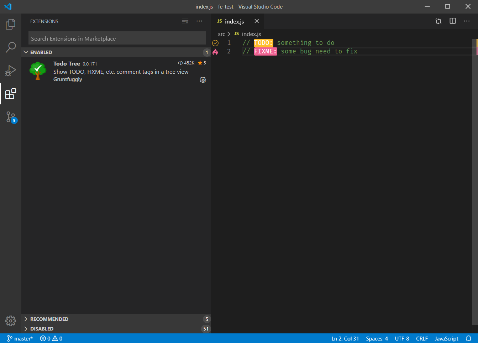This screenshot has height=343, width=478.
Task: Click src folder in breadcrumb
Action: pos(222,34)
